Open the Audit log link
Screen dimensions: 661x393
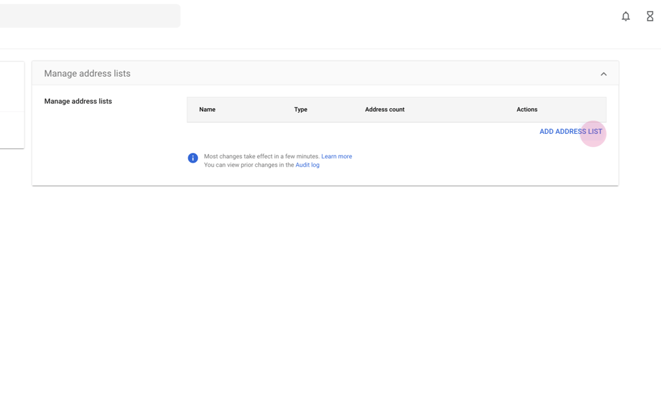(x=307, y=165)
